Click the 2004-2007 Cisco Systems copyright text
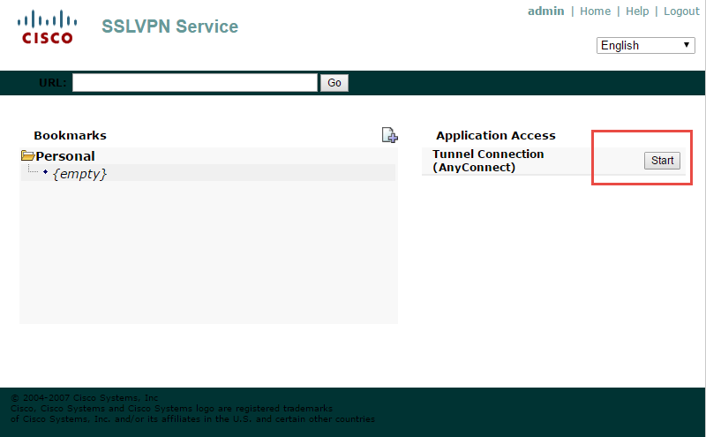Image resolution: width=706 pixels, height=437 pixels. [84, 398]
